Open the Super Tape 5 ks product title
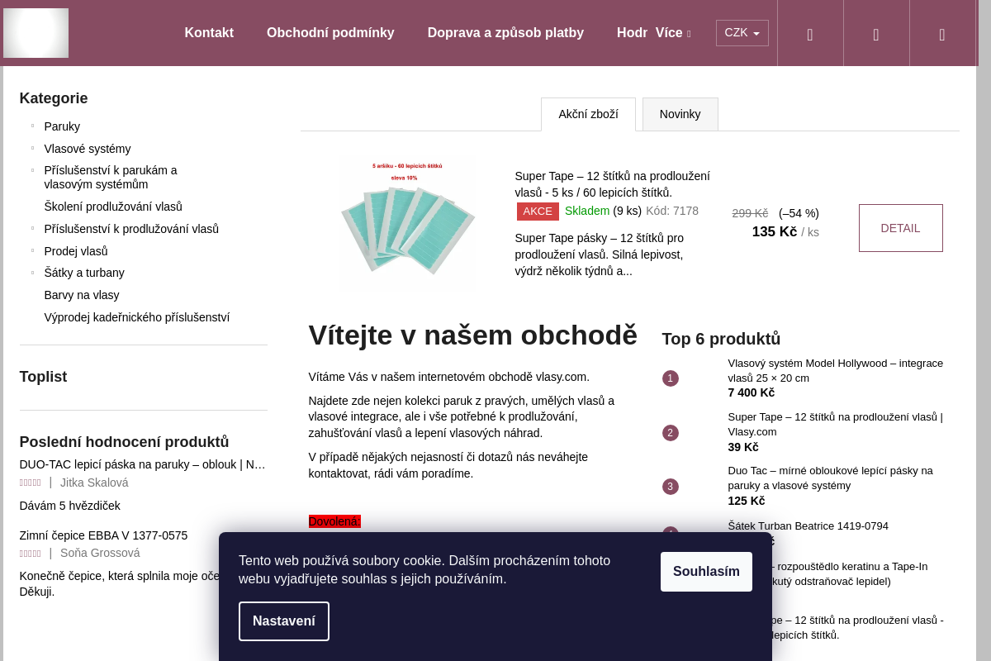Viewport: 991px width, 661px height. [x=612, y=184]
